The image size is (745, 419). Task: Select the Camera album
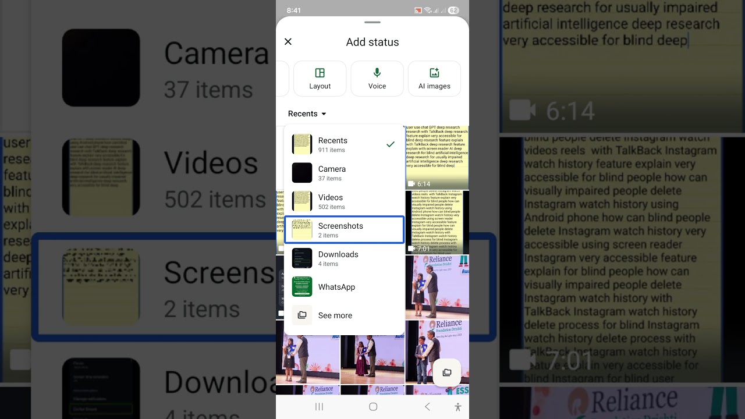click(344, 173)
